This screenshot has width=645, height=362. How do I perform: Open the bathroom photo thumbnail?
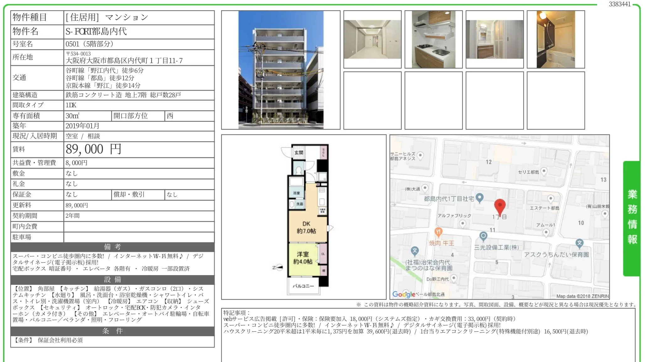pos(556,40)
